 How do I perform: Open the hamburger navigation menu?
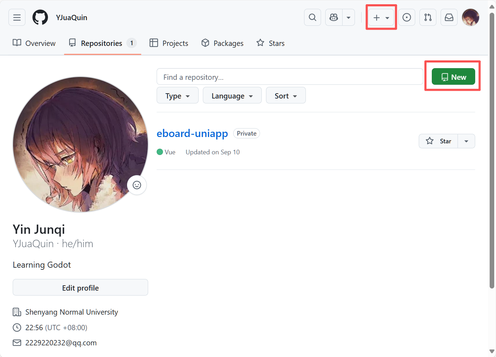(x=17, y=17)
